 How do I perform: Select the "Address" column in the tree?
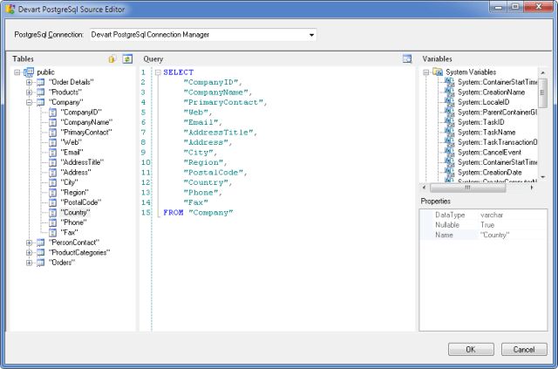[x=76, y=173]
